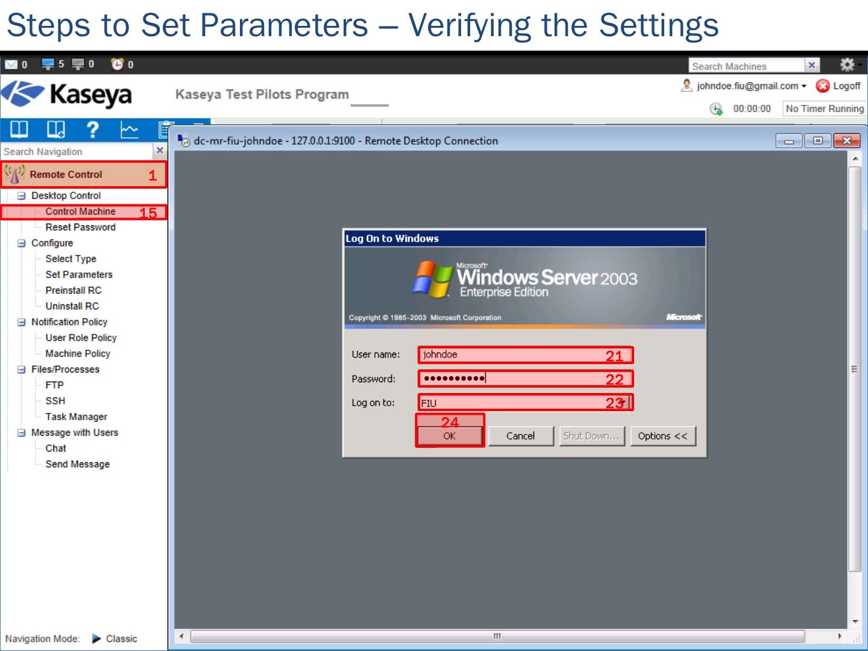Image resolution: width=868 pixels, height=651 pixels.
Task: Open the gear settings icon
Action: pos(847,64)
